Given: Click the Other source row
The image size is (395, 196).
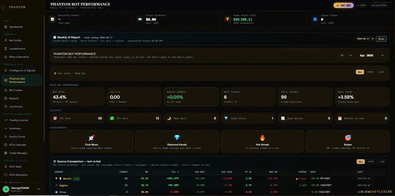Looking at the screenshot, I should click(x=220, y=192).
